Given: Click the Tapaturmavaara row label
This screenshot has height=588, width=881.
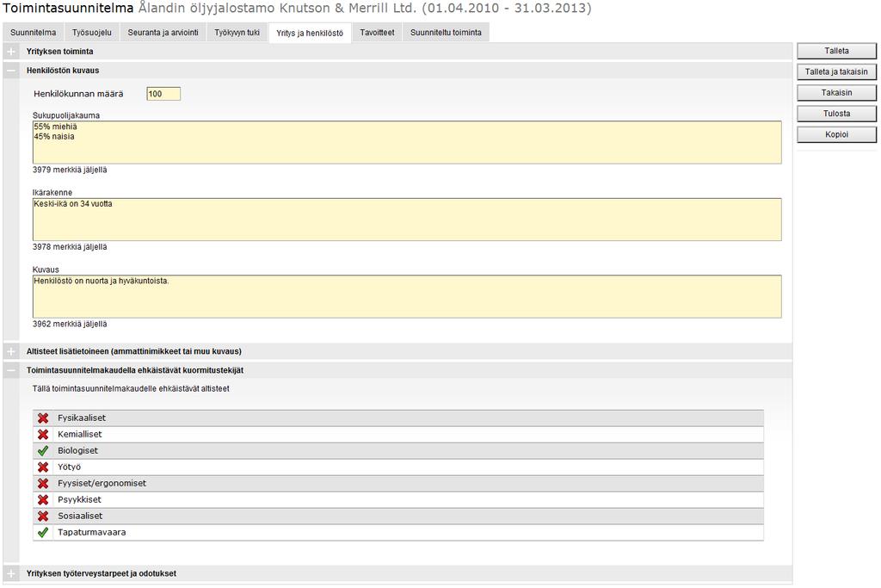Looking at the screenshot, I should (91, 532).
